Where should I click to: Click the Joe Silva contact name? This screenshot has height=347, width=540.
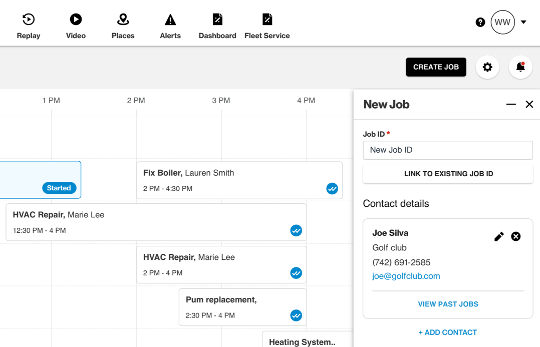pos(390,233)
